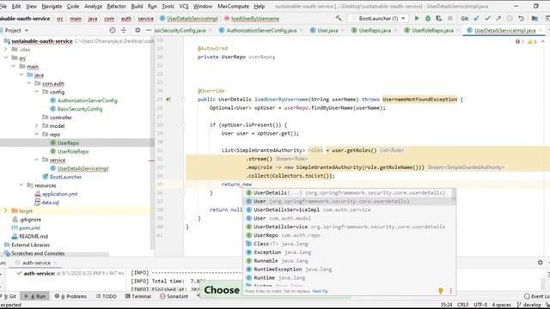Viewport: 550px width, 309px height.
Task: Open the Navigate menu
Action: tap(52, 6)
